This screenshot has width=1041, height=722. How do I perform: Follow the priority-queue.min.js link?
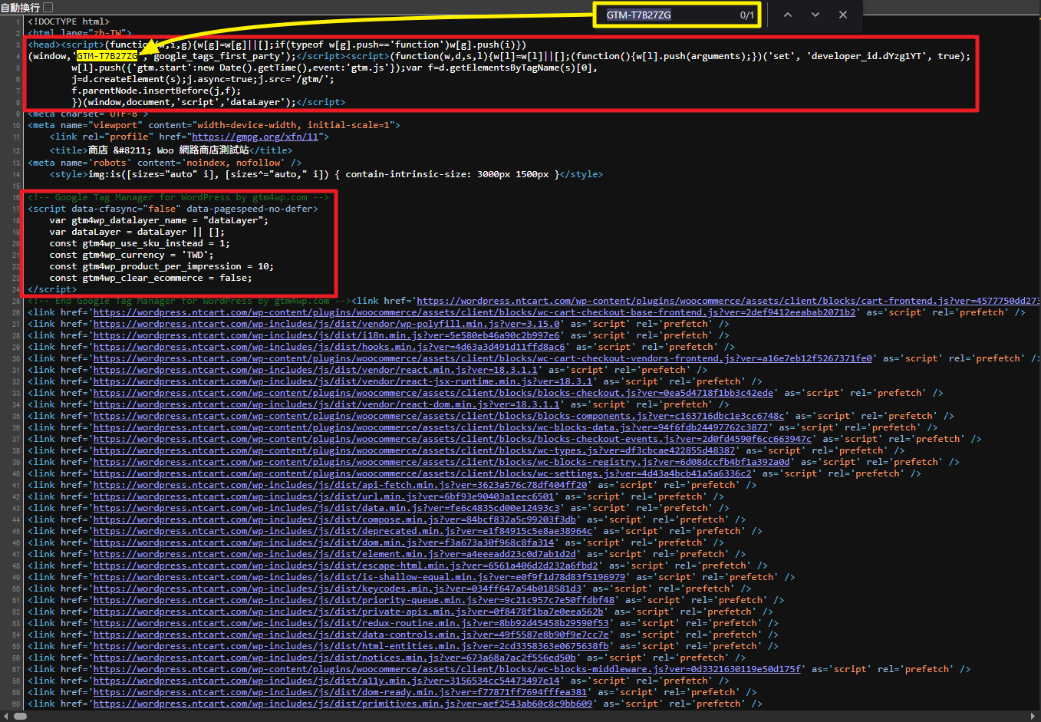coord(354,600)
